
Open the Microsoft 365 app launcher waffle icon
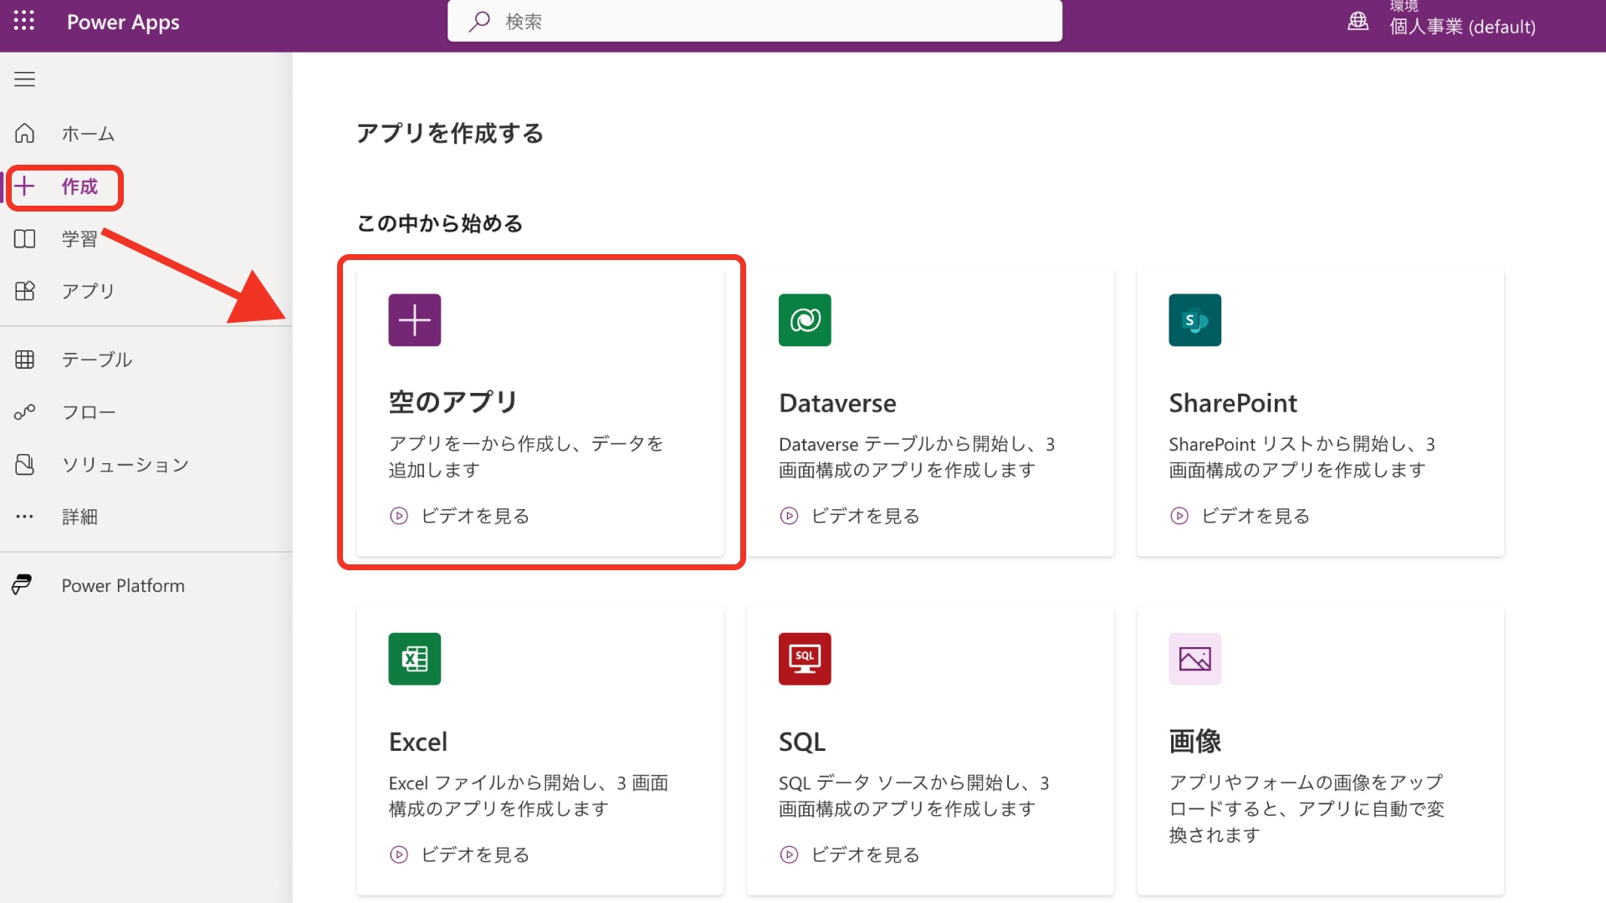[x=23, y=22]
